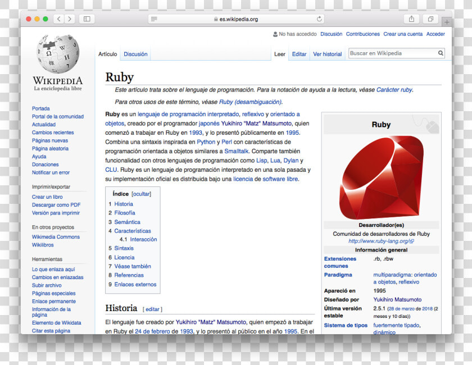Hide the Índice with ocultar

(142, 194)
